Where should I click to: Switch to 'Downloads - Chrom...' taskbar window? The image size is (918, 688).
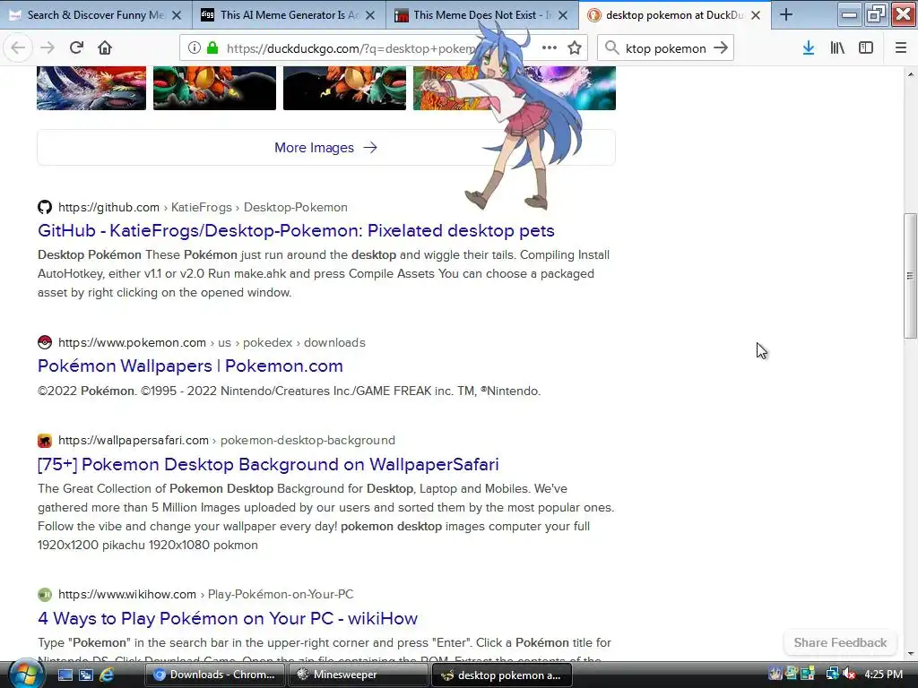(217, 675)
